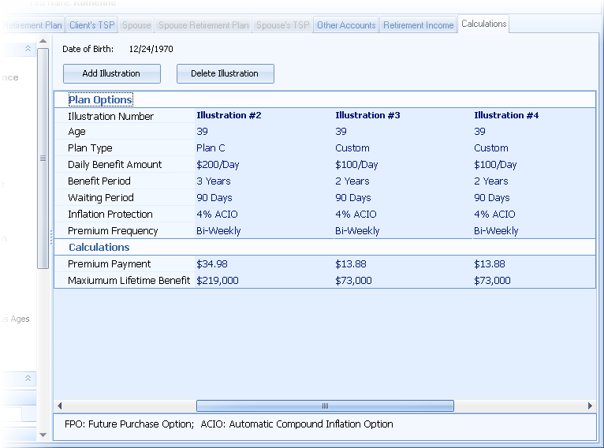Select the '2 Years' Benefit Period in Illustration #4

pos(491,181)
